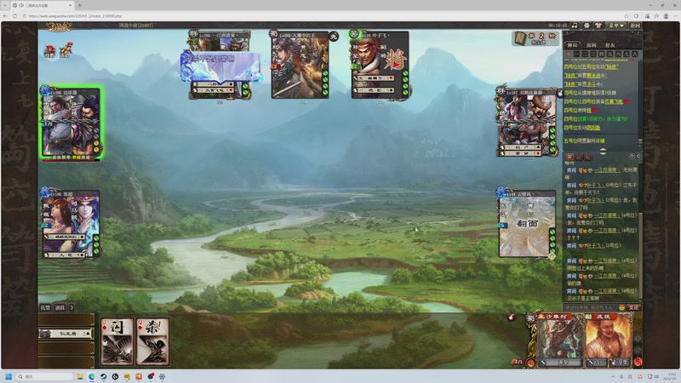Click the equipped spade 2 equipment slot
Image resolution: width=681 pixels, height=383 pixels.
66,334
